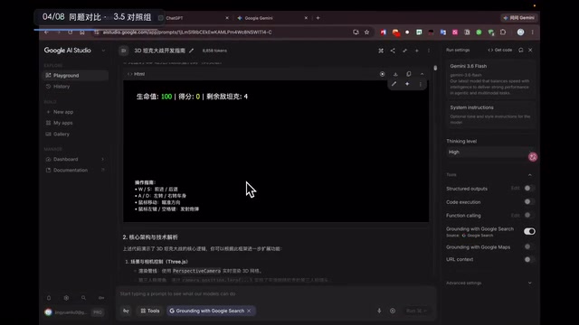Remove Grounding with Google Search chip

point(250,311)
